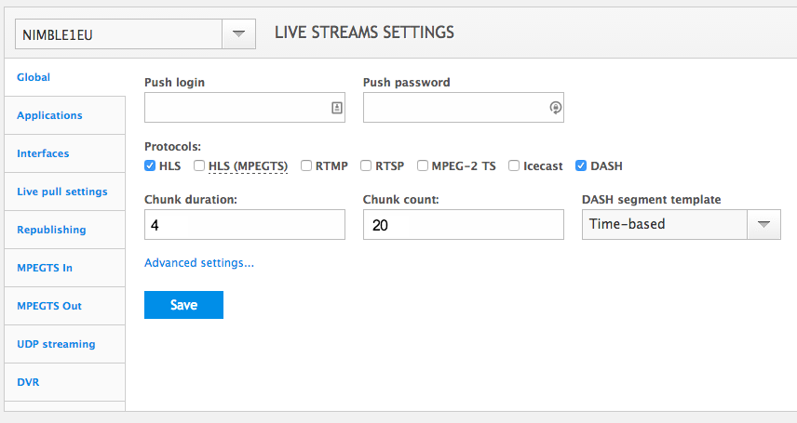Open the MPEGTS In tab

(x=45, y=268)
